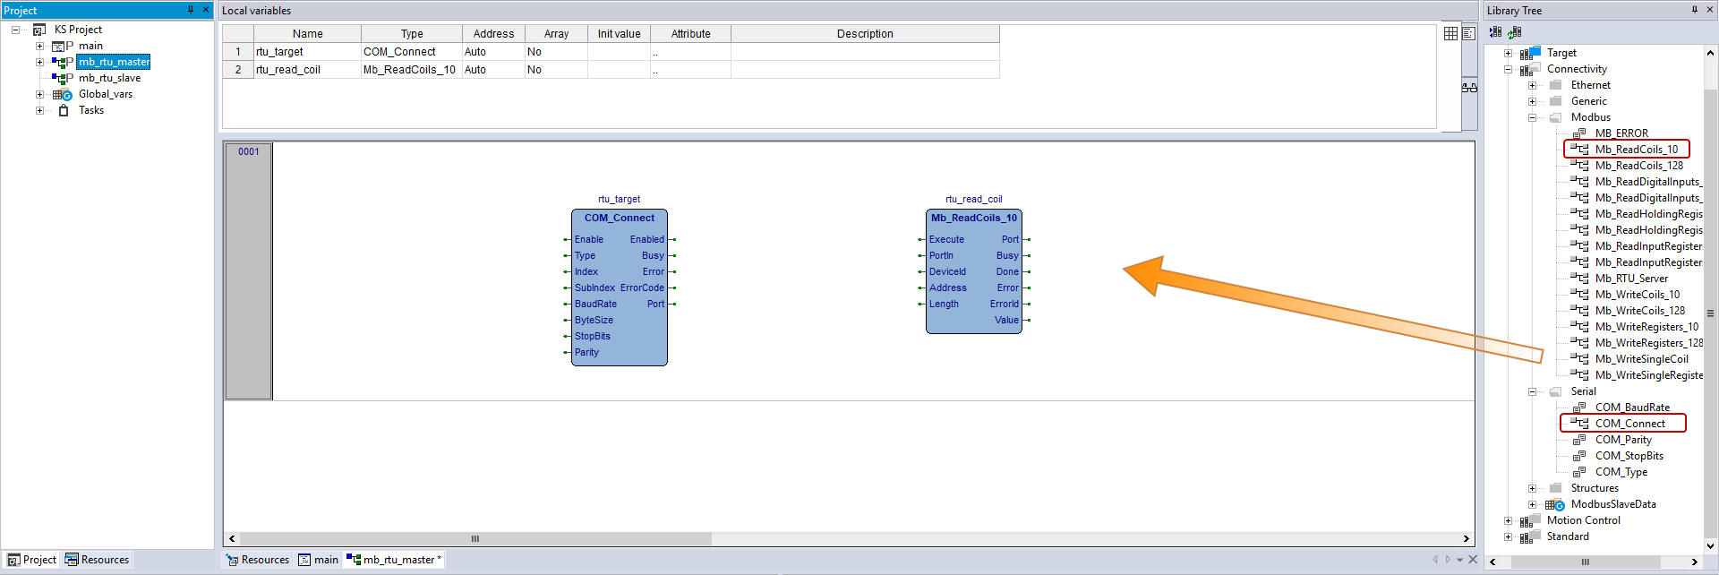Switch local variables to text view
The height and width of the screenshot is (575, 1719).
(x=1468, y=33)
